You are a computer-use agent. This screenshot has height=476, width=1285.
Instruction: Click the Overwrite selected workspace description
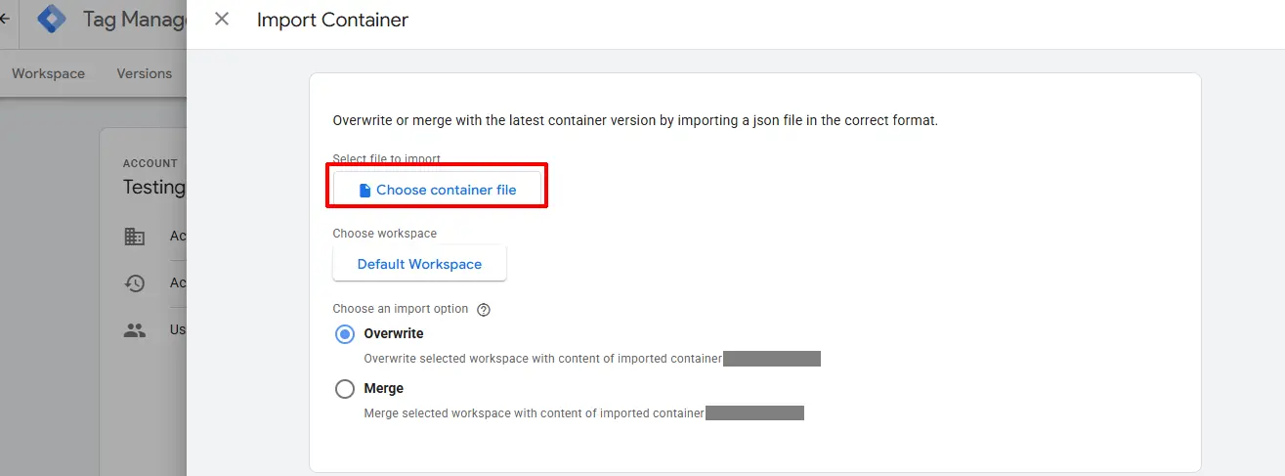tap(542, 359)
